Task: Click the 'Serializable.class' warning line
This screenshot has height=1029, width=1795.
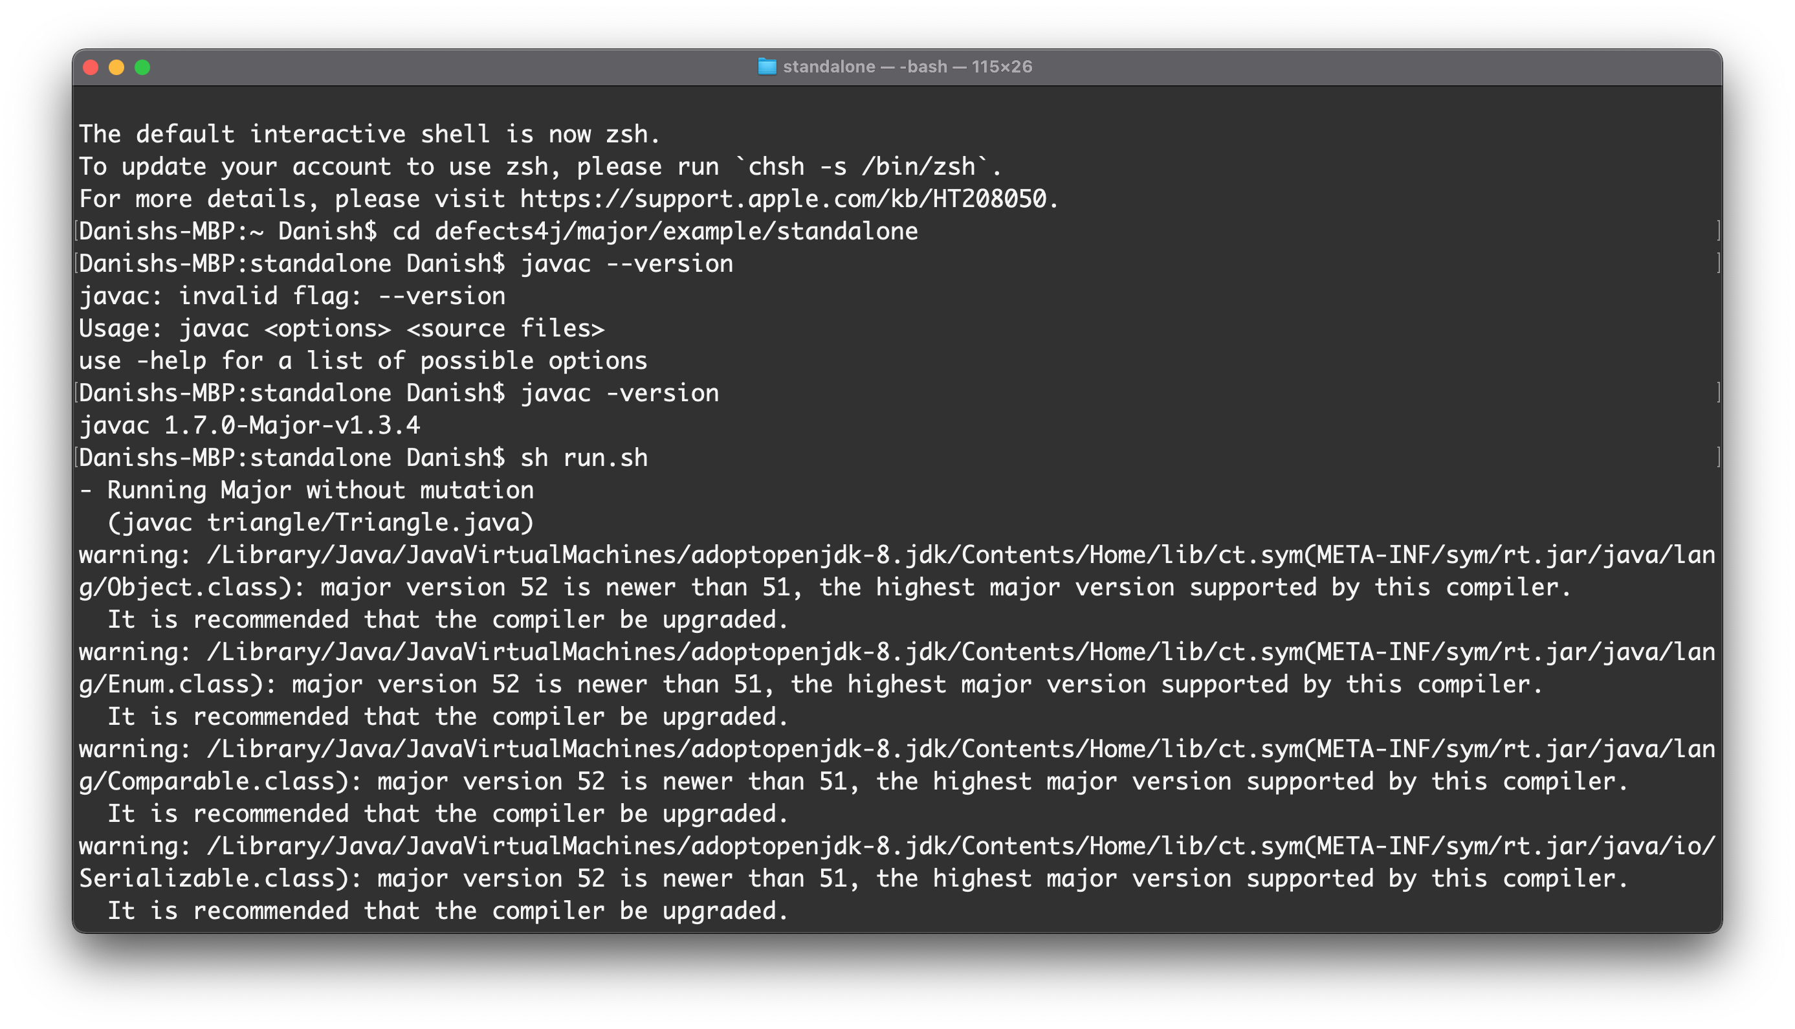Action: tap(853, 878)
